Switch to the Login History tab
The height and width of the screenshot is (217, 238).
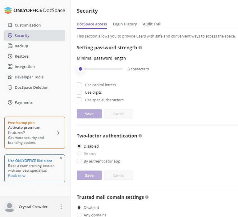click(125, 24)
